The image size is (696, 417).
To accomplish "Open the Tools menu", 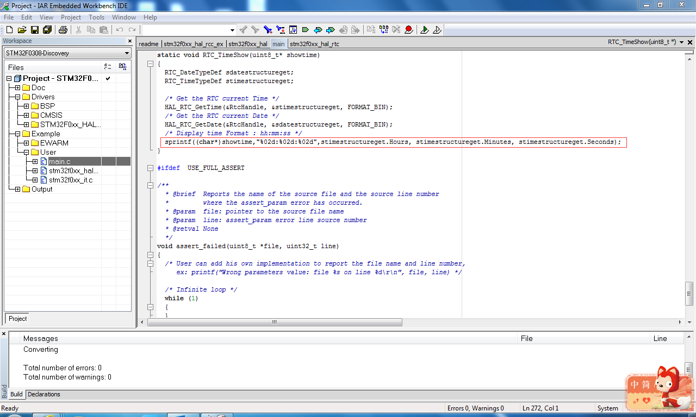I will (97, 17).
